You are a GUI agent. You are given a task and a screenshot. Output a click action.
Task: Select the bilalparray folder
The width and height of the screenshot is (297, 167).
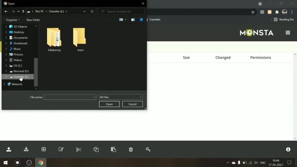[x=54, y=40]
